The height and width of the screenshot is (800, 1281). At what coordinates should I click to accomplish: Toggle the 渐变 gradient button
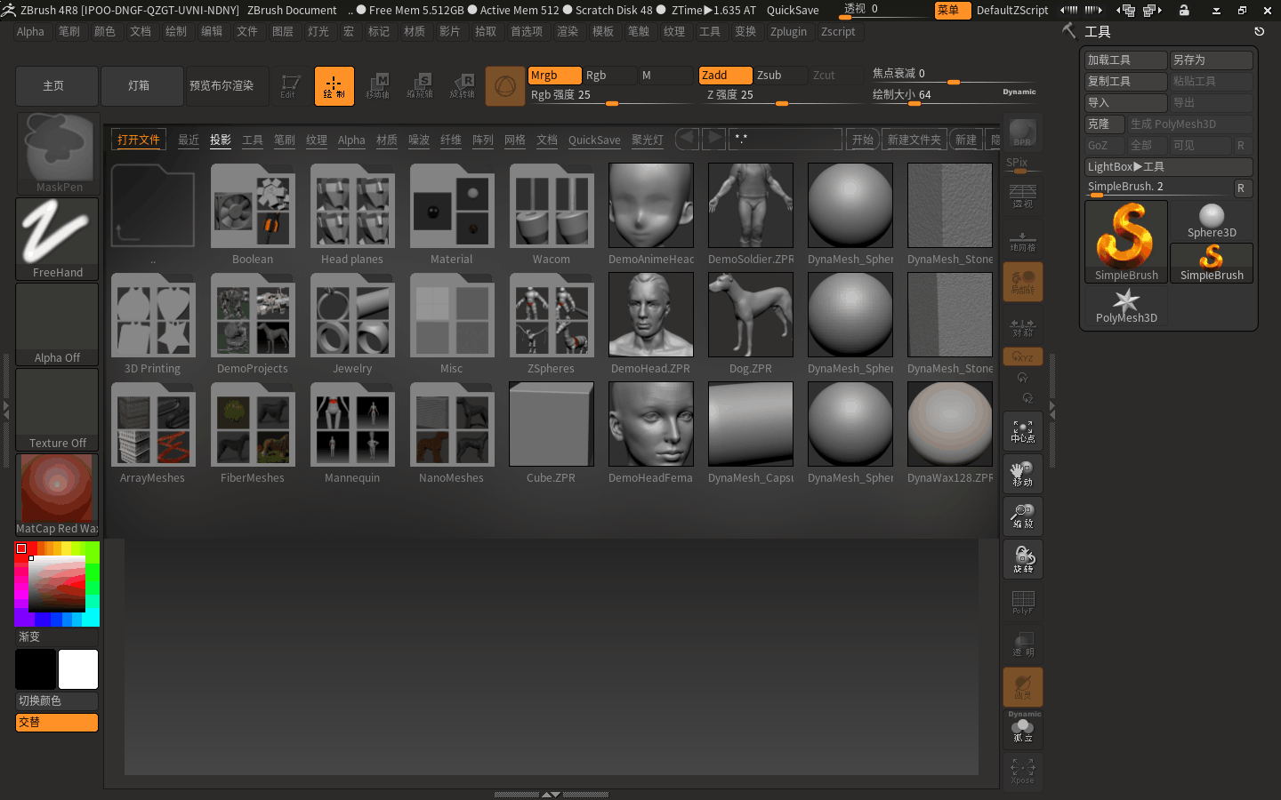tap(57, 636)
